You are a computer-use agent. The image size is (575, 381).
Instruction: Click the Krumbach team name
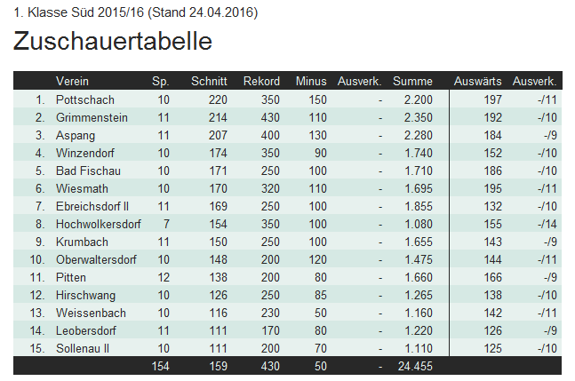tap(81, 242)
